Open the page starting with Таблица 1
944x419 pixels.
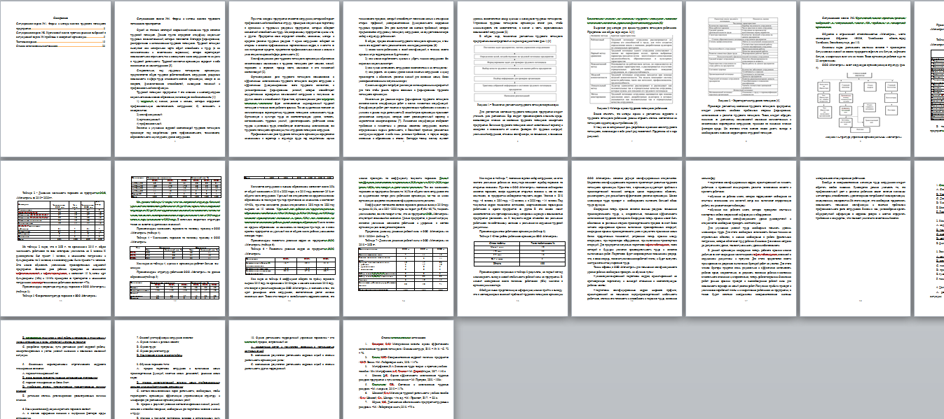pyautogui.click(x=58, y=237)
